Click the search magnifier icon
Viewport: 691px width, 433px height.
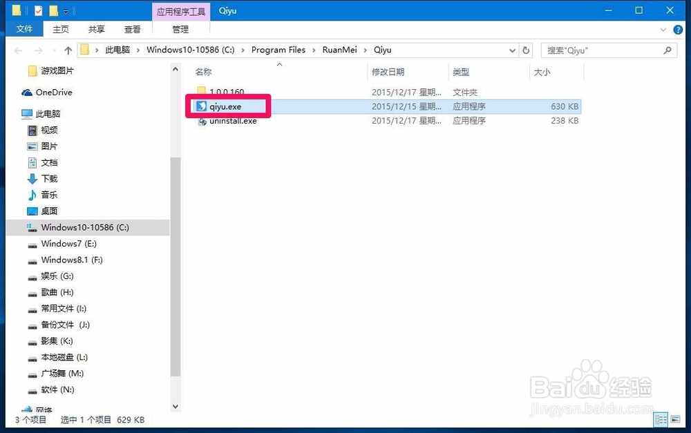pos(668,50)
